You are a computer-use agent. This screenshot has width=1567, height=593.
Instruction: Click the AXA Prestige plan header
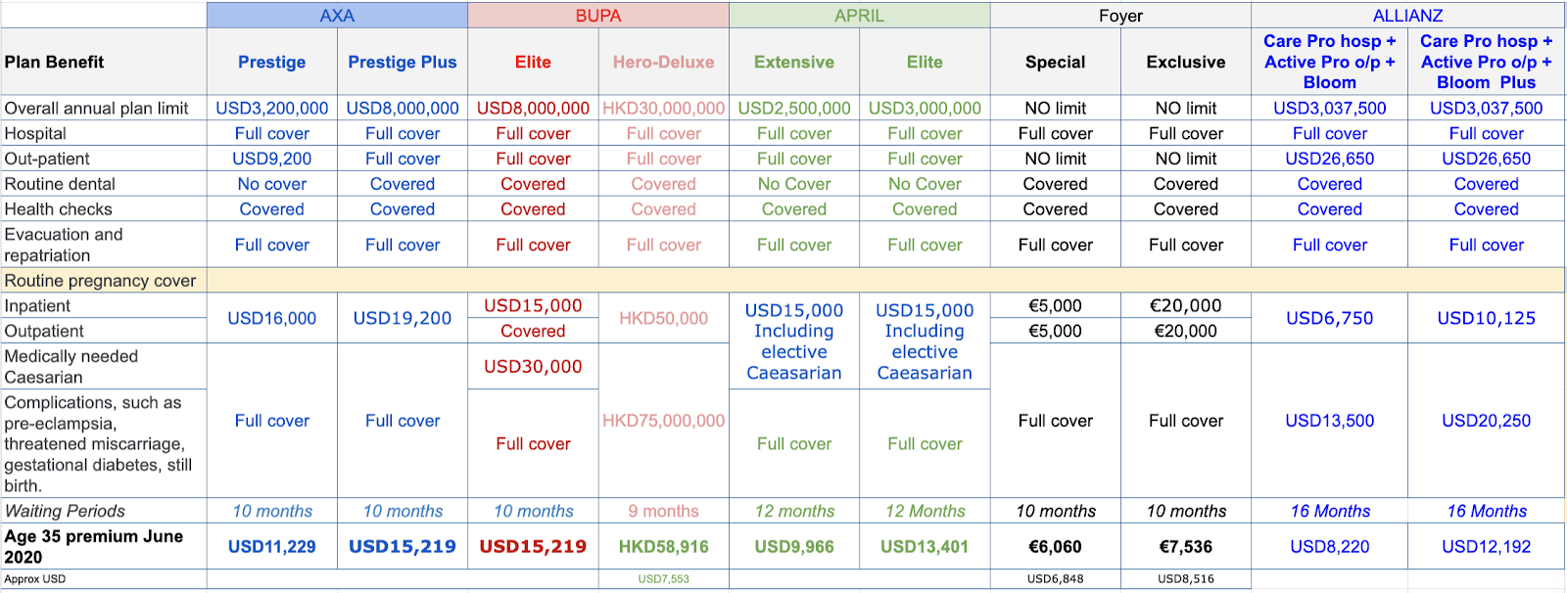pyautogui.click(x=272, y=62)
